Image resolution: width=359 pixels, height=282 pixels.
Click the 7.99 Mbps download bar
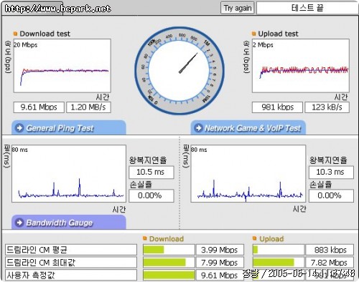point(169,263)
